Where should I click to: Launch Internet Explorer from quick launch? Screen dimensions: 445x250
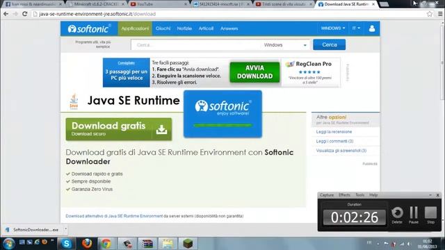37,242
